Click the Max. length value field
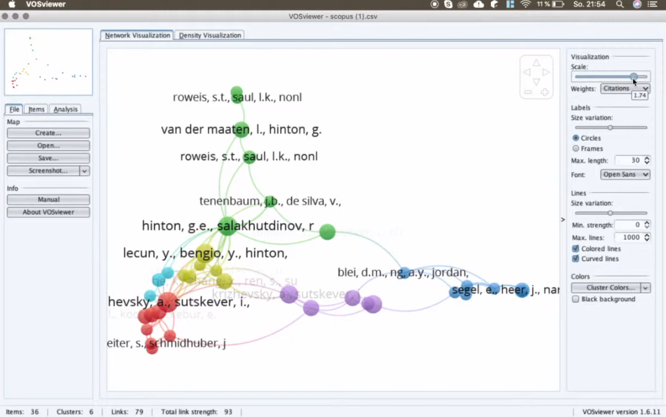Screen dimensions: 666x417 (629, 160)
